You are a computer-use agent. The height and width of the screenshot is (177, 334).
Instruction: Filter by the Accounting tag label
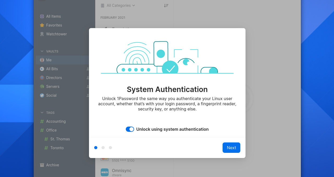56,121
